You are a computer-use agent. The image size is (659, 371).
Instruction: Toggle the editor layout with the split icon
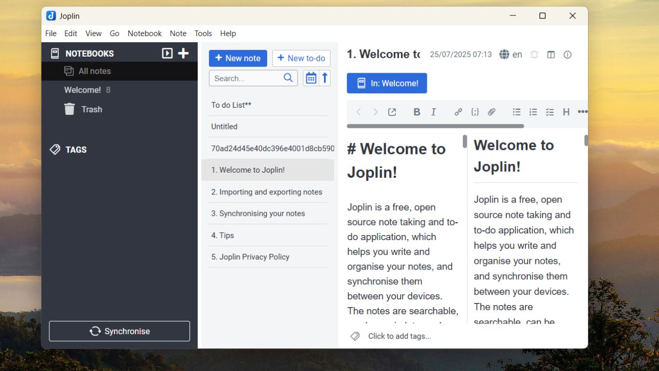pos(550,55)
